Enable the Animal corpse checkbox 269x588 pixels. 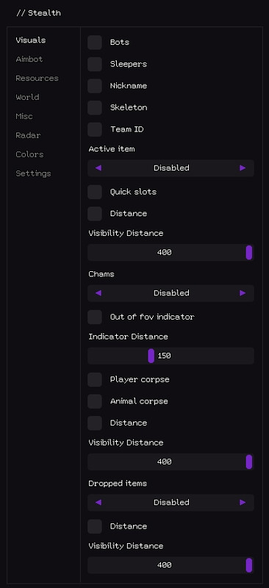click(95, 401)
